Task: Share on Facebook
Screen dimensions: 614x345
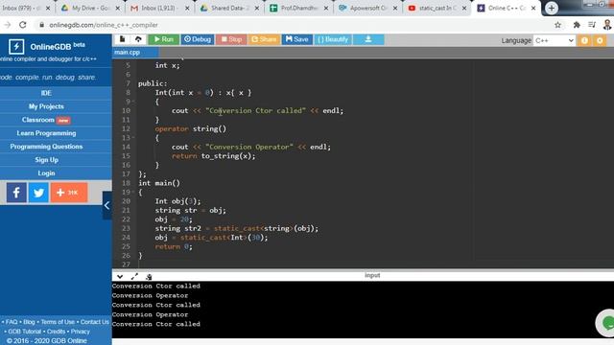Action: 16,193
